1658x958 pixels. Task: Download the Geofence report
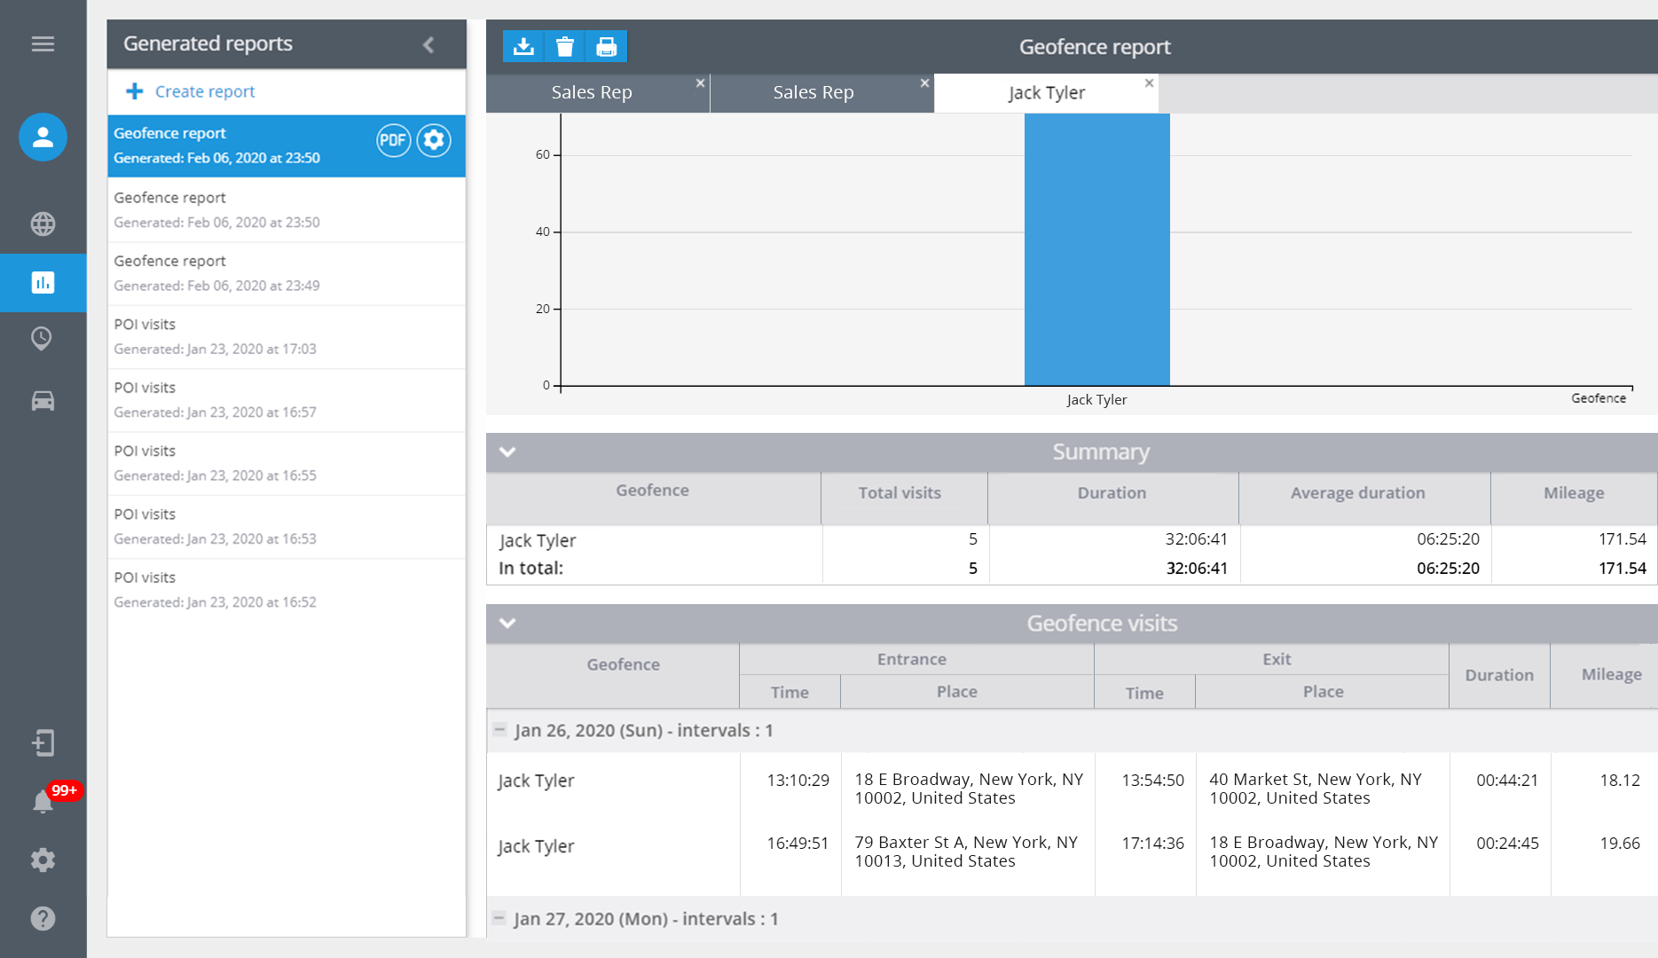(x=523, y=46)
